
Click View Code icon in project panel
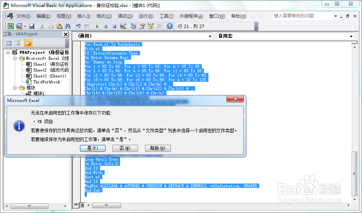(9, 43)
